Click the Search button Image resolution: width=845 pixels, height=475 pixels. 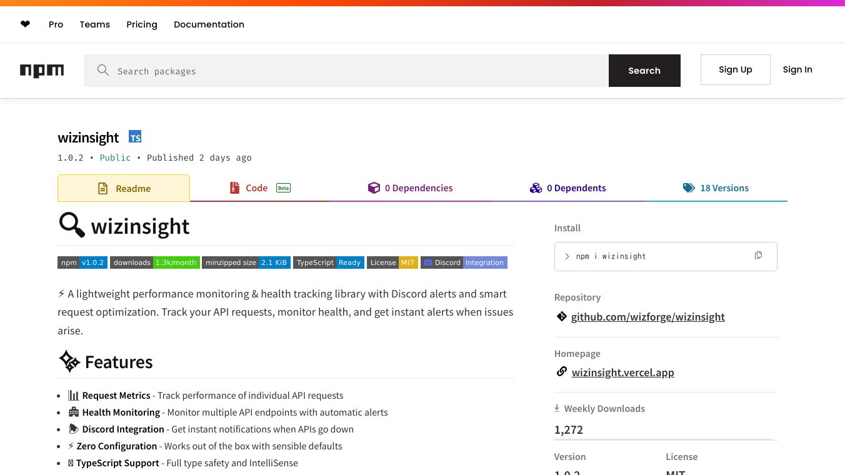click(644, 71)
